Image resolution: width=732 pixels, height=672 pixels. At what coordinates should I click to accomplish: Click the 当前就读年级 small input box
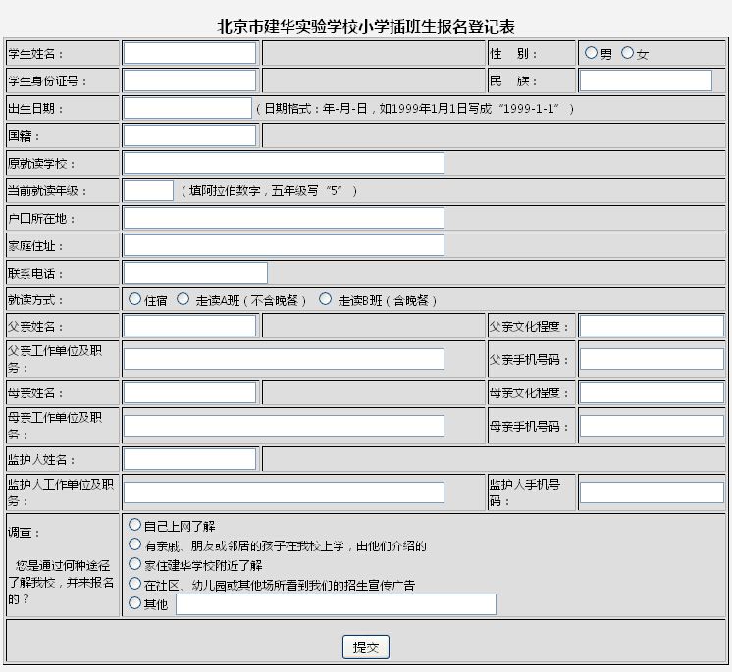tap(148, 190)
